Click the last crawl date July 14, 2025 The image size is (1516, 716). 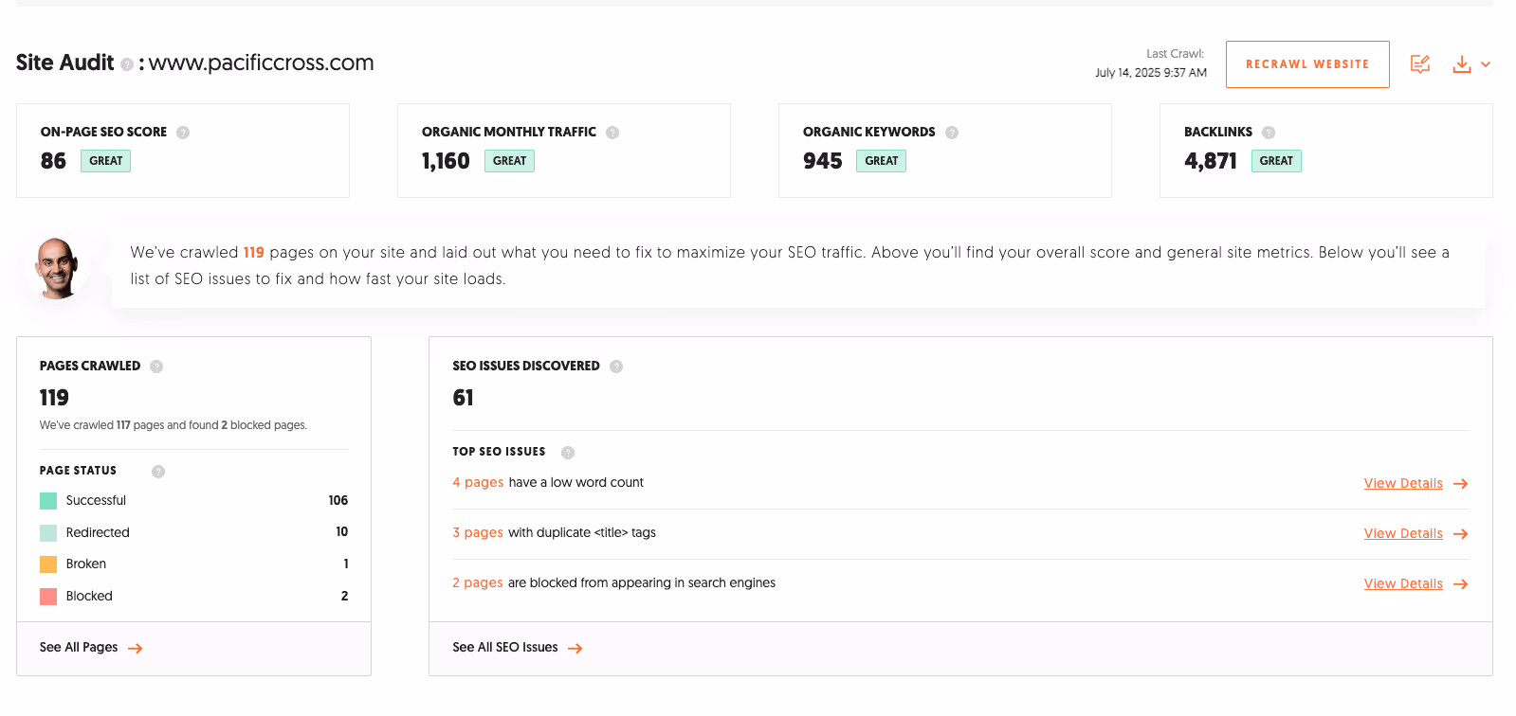pos(1151,73)
